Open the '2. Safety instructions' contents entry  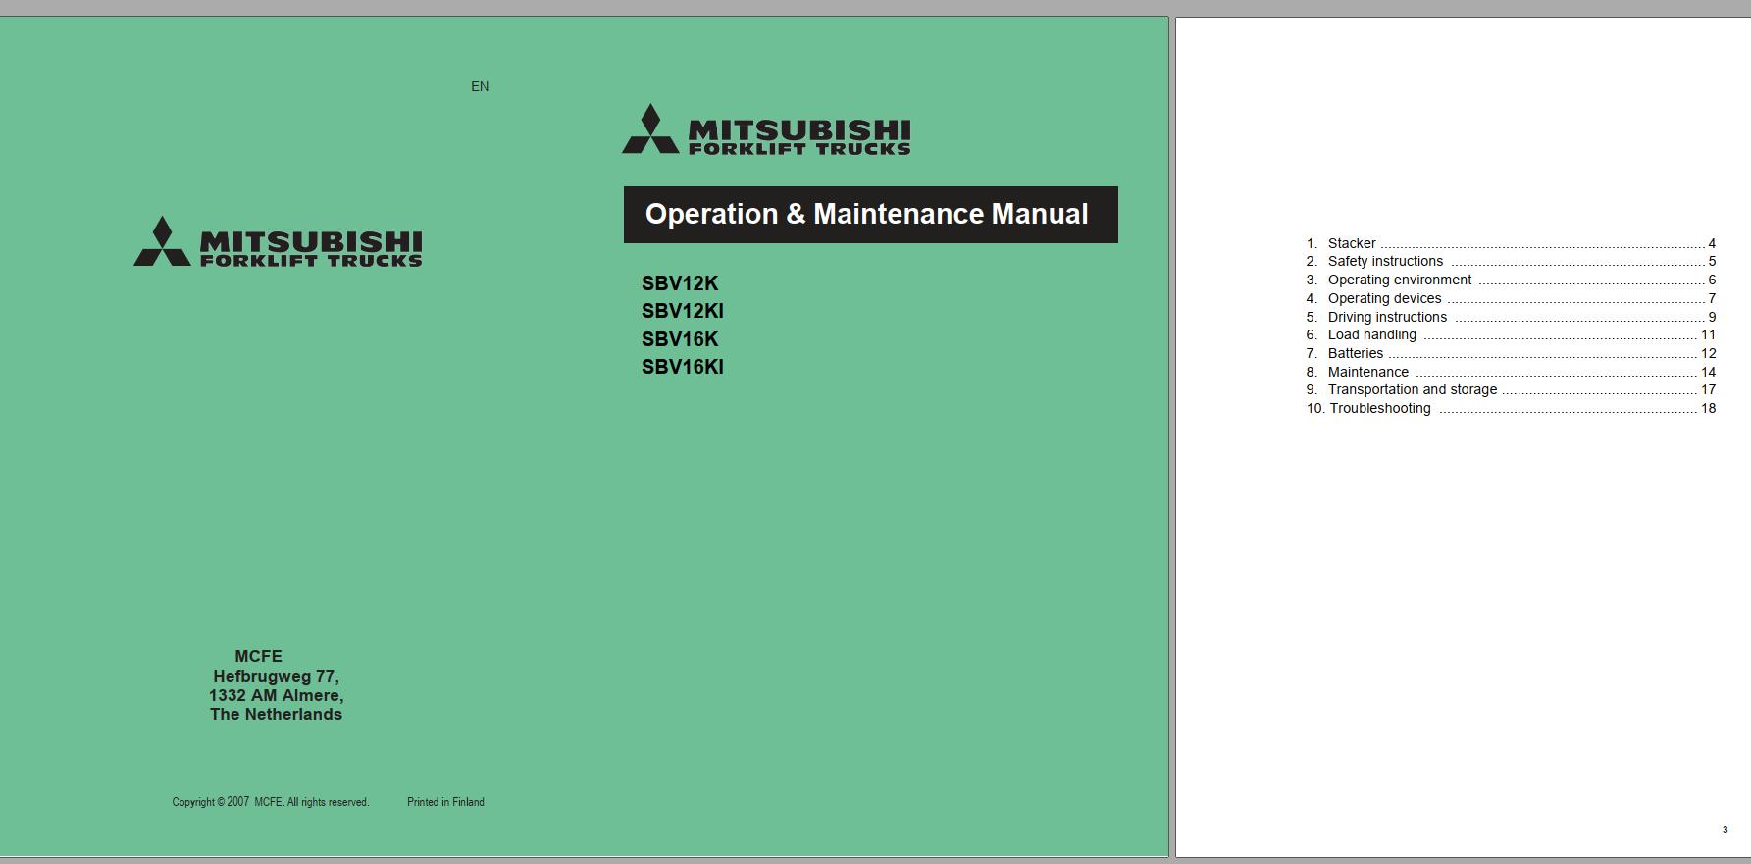[x=1511, y=261]
